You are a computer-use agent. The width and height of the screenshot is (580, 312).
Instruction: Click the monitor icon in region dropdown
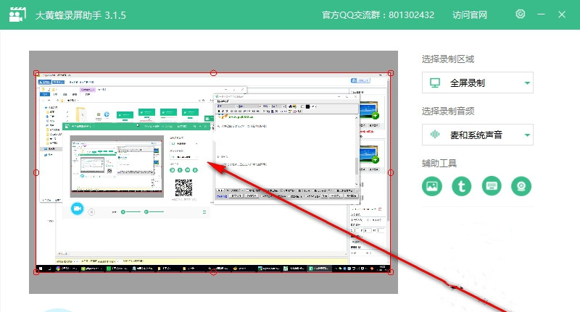[x=435, y=83]
